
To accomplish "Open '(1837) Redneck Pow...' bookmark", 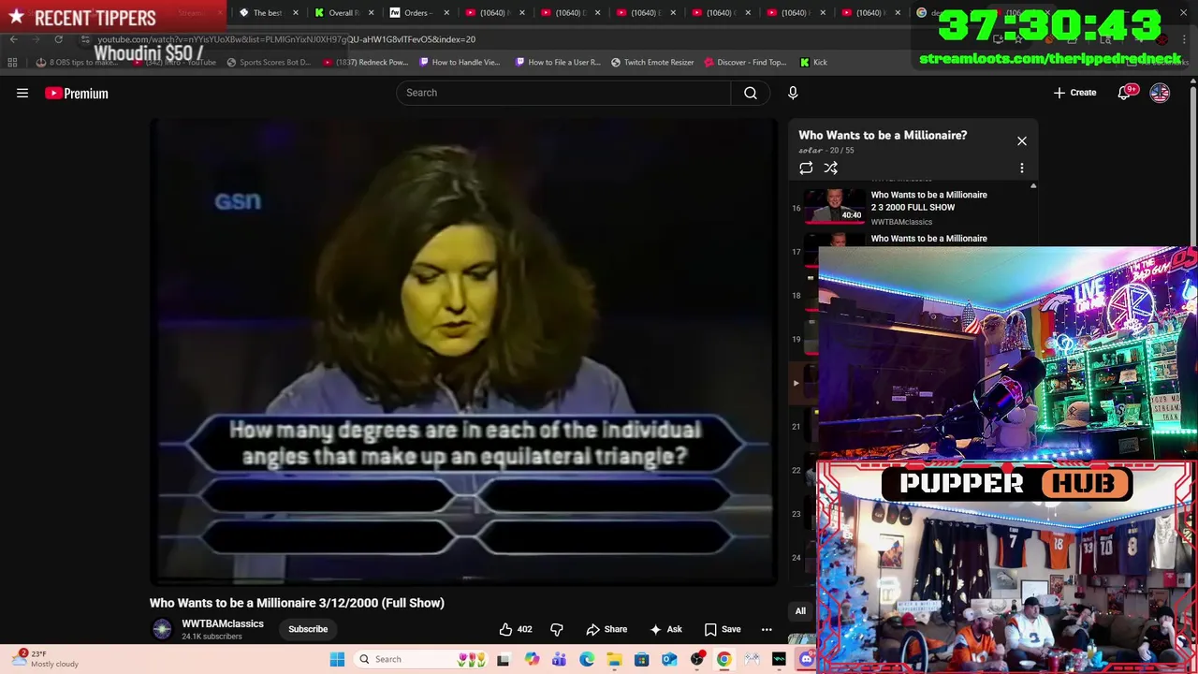I will 365,62.
